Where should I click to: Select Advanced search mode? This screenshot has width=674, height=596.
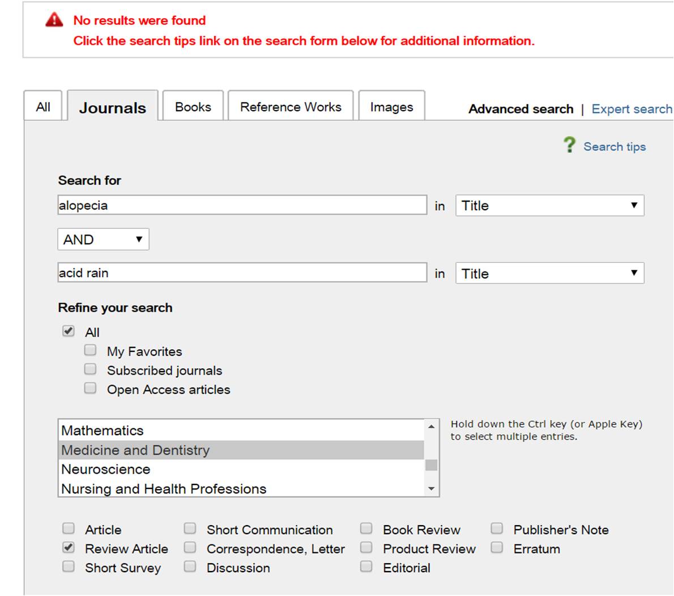[x=521, y=109]
